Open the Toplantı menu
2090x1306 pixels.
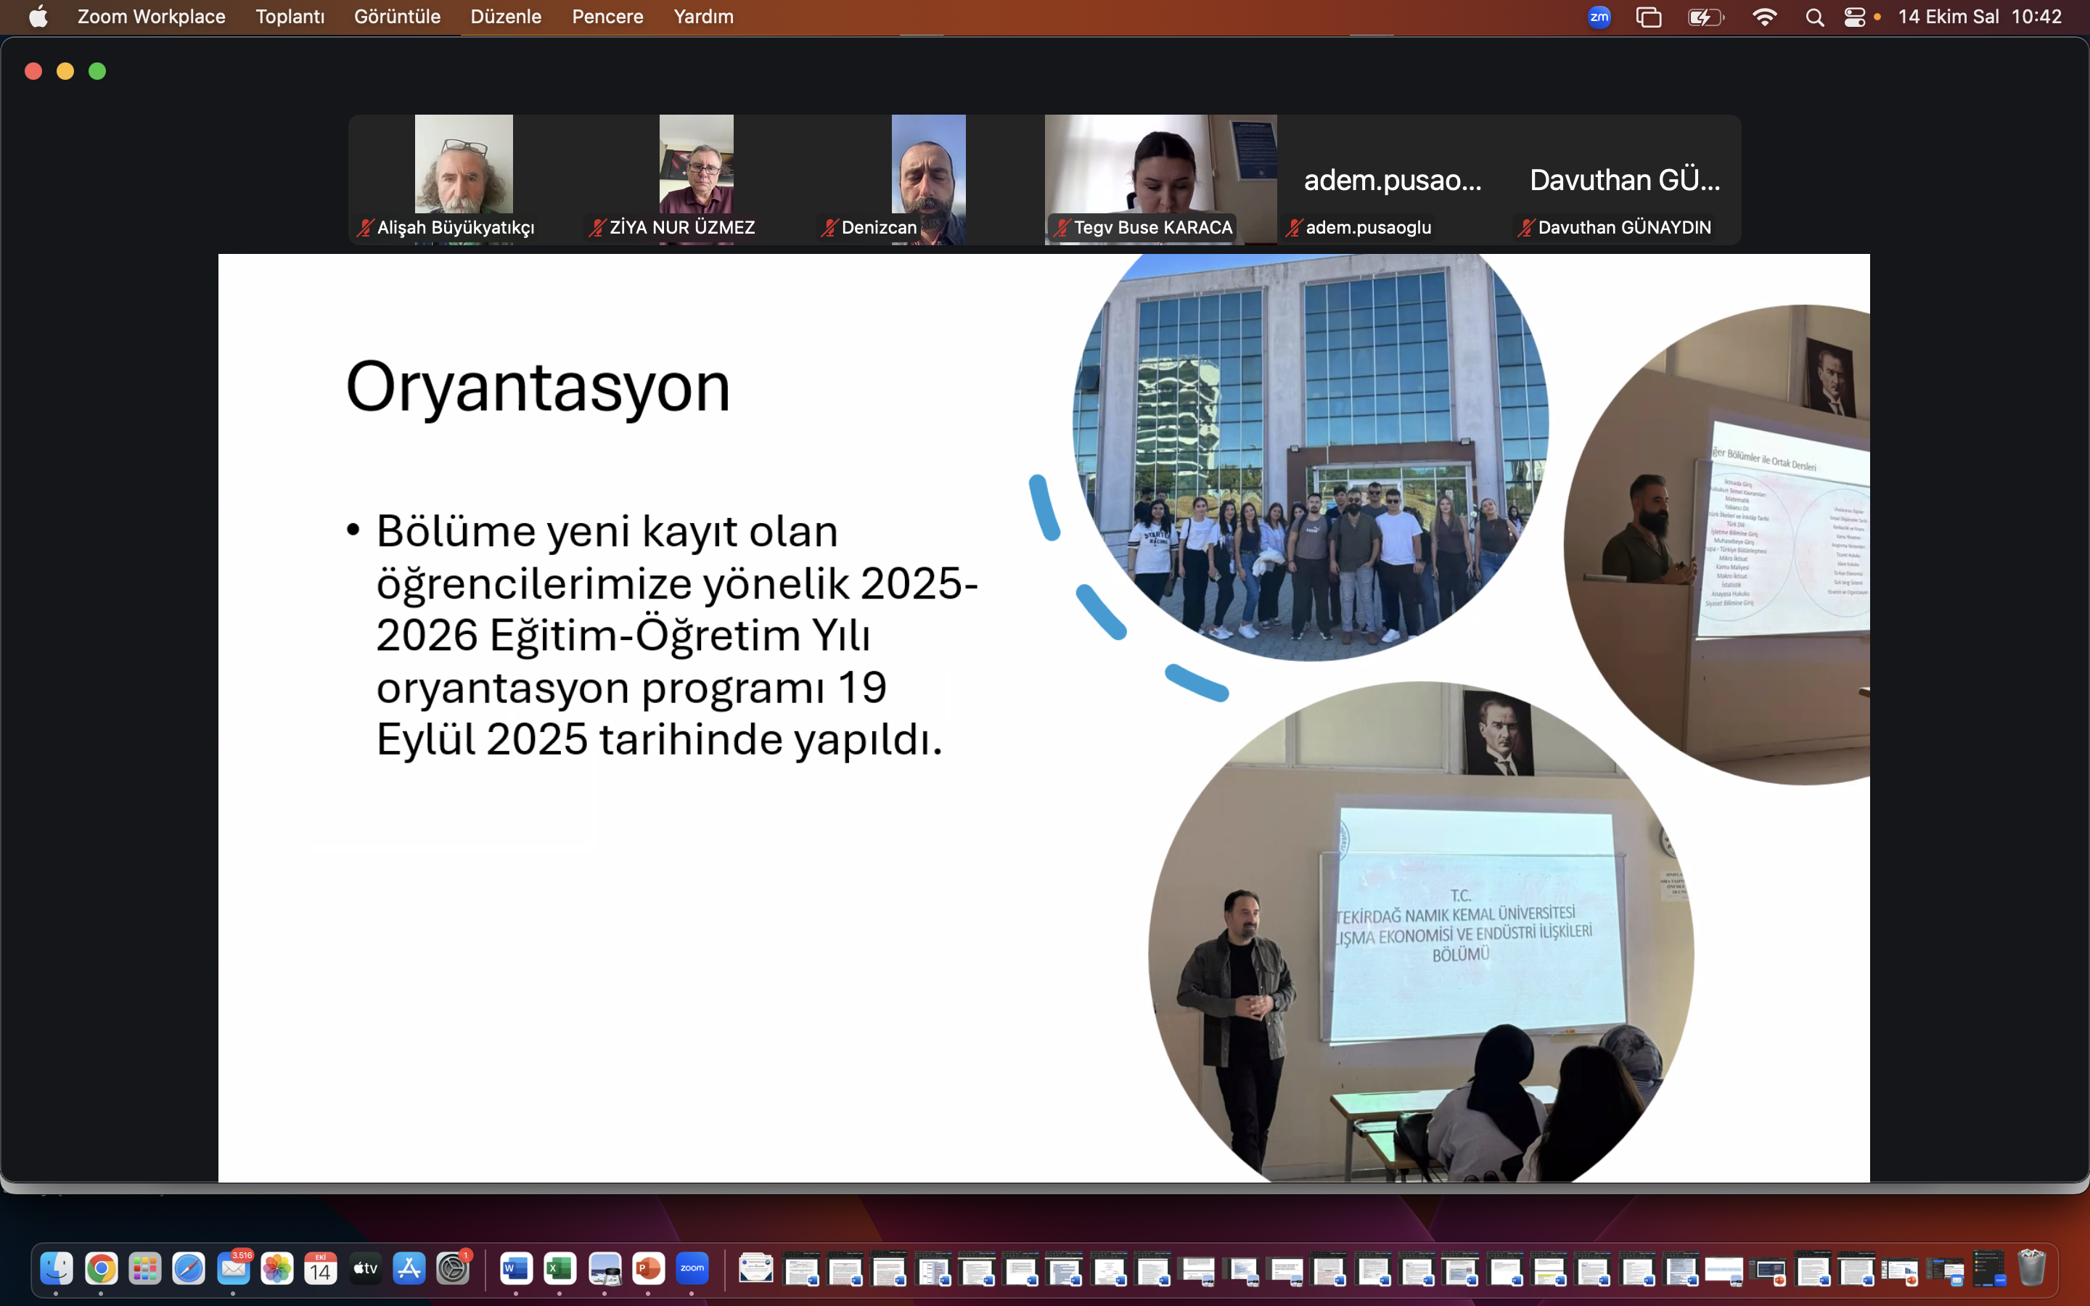tap(290, 17)
